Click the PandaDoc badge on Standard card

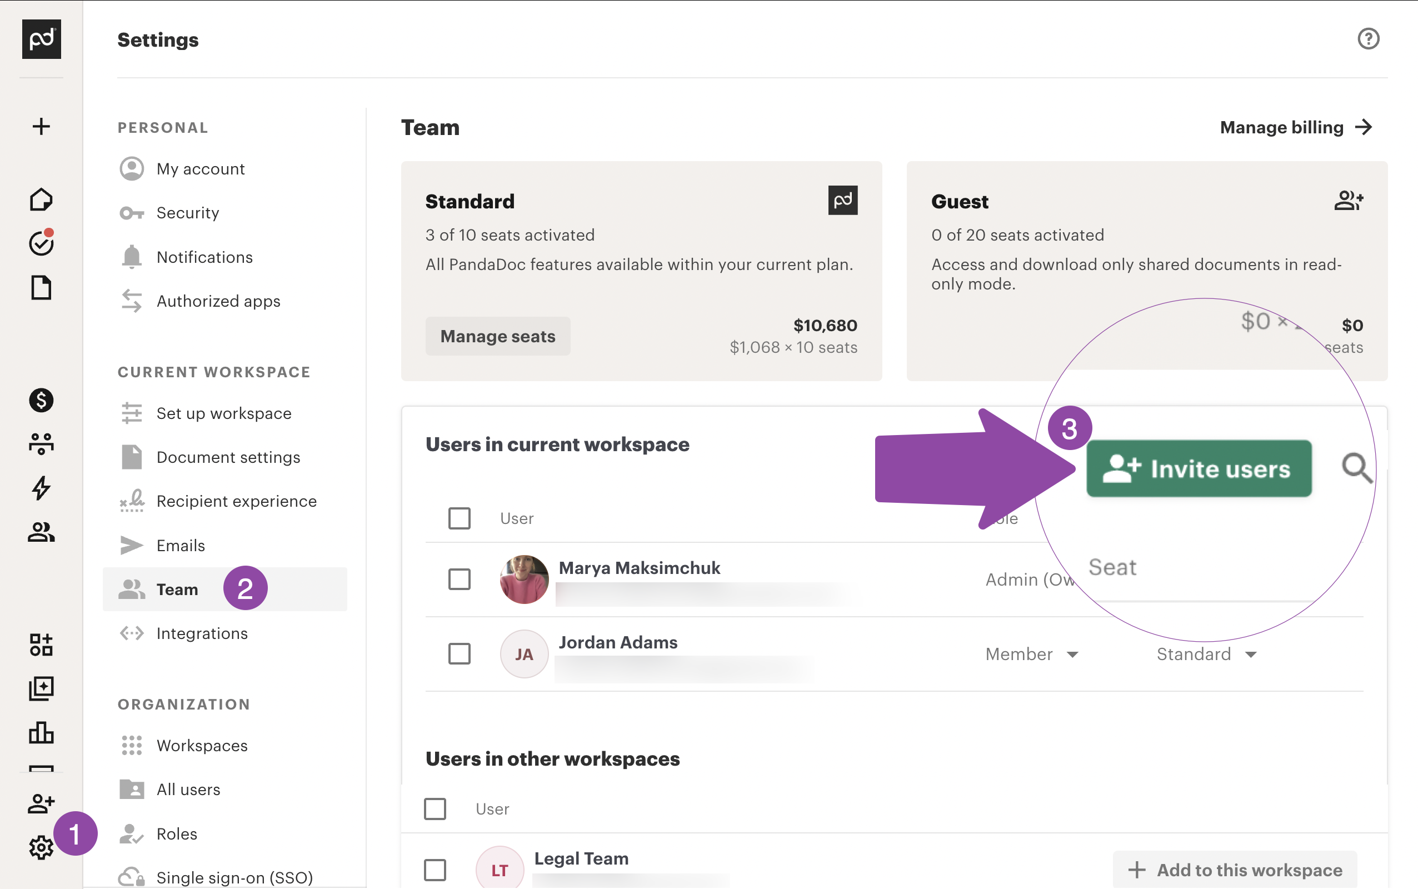coord(842,201)
